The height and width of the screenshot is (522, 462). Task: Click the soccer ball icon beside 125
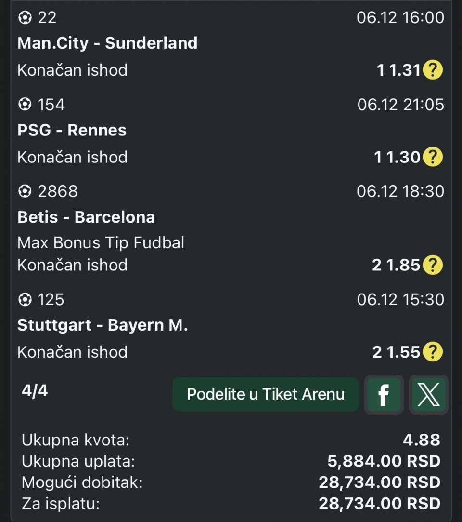pyautogui.click(x=24, y=299)
